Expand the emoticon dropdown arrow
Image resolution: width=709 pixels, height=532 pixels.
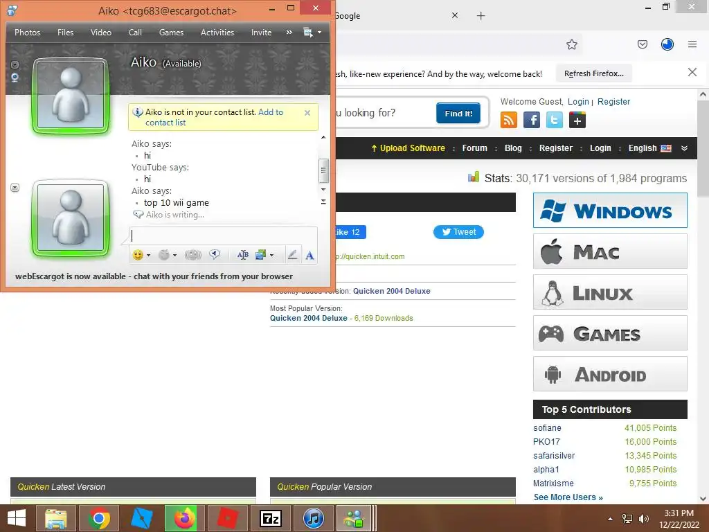click(148, 255)
